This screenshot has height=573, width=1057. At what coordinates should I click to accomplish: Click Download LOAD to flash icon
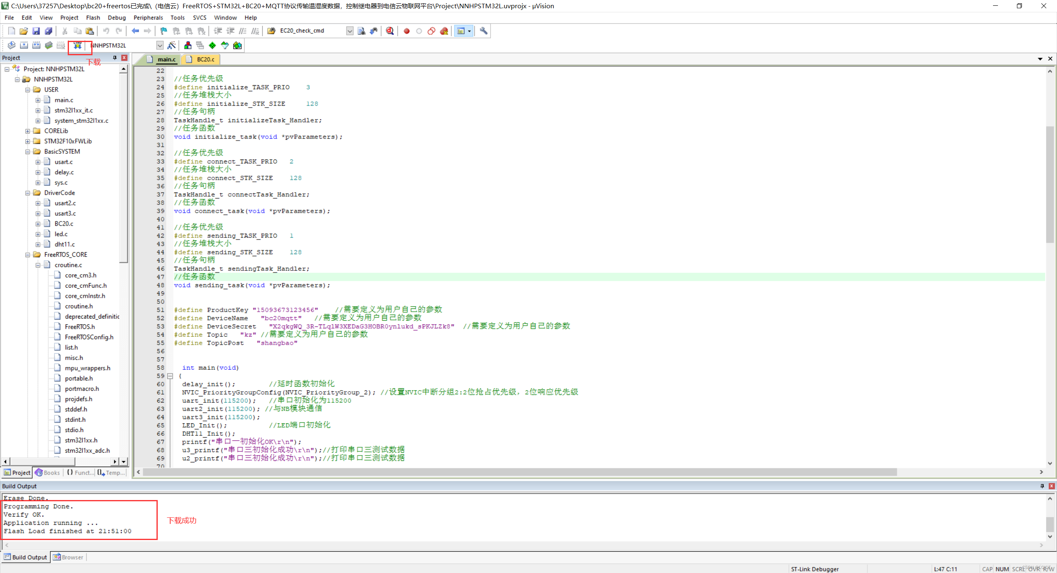point(77,45)
